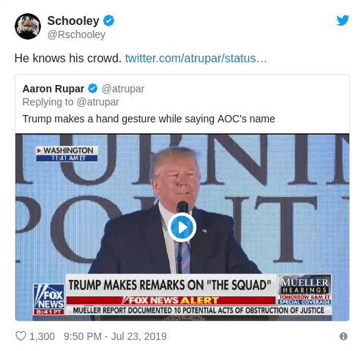
Task: Click the Washington 11:41 AM ET video label
Action: [67, 154]
